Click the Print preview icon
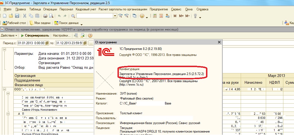Image resolution: width=294 pixels, height=135 pixels. (51, 16)
